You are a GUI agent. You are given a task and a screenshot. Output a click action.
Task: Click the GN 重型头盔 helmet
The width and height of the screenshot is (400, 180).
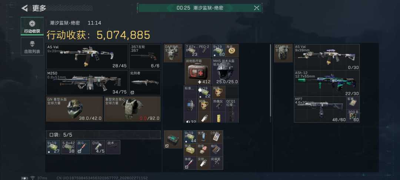pos(74,109)
